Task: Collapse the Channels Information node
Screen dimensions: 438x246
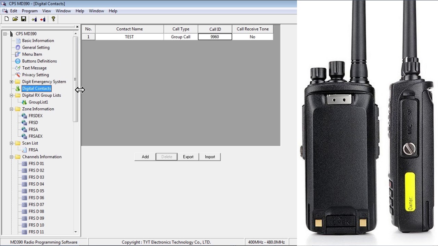Action: [11, 157]
